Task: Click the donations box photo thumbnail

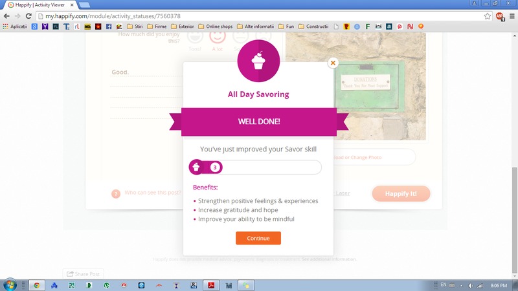Action: pyautogui.click(x=355, y=86)
